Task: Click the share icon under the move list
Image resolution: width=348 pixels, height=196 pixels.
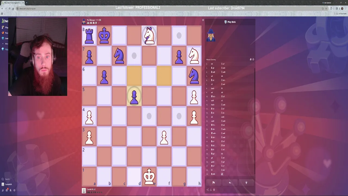Action: tap(208, 190)
